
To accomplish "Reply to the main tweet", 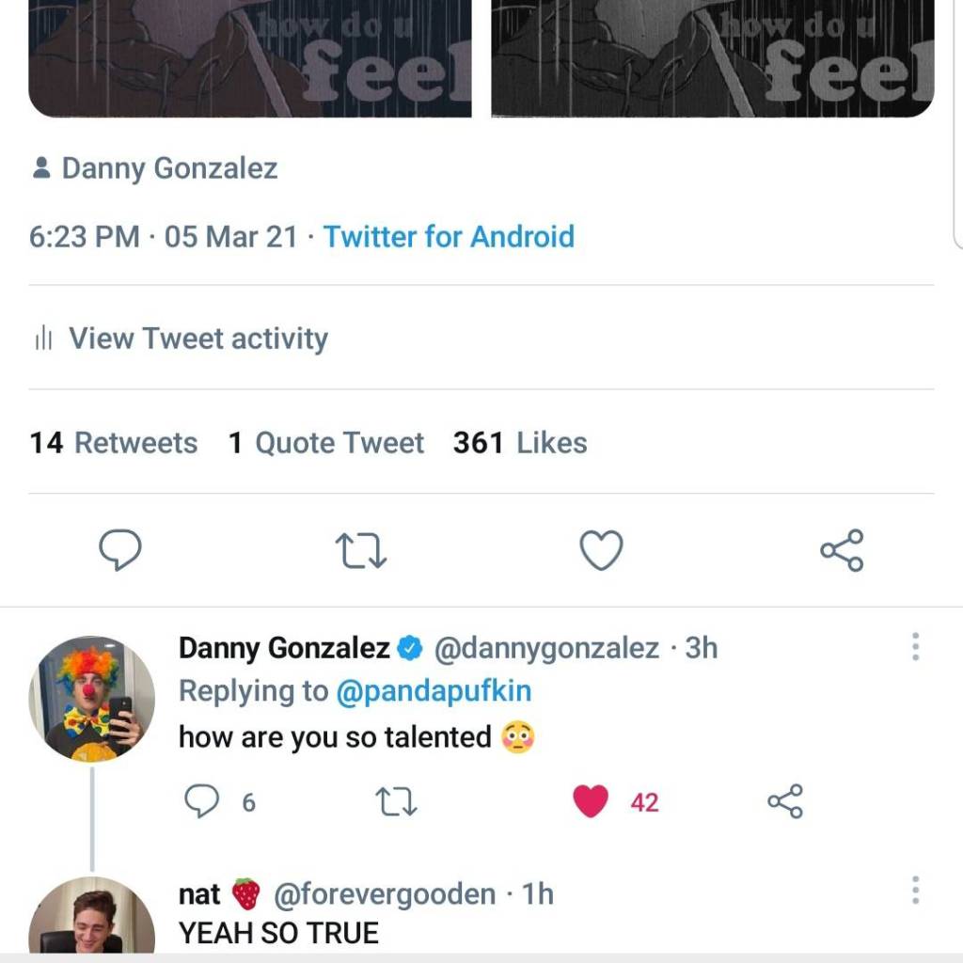I will (120, 550).
